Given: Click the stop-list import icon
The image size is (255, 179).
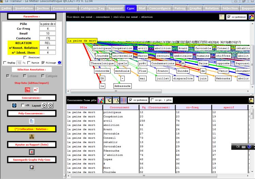Looking at the screenshot, I should [36, 90].
